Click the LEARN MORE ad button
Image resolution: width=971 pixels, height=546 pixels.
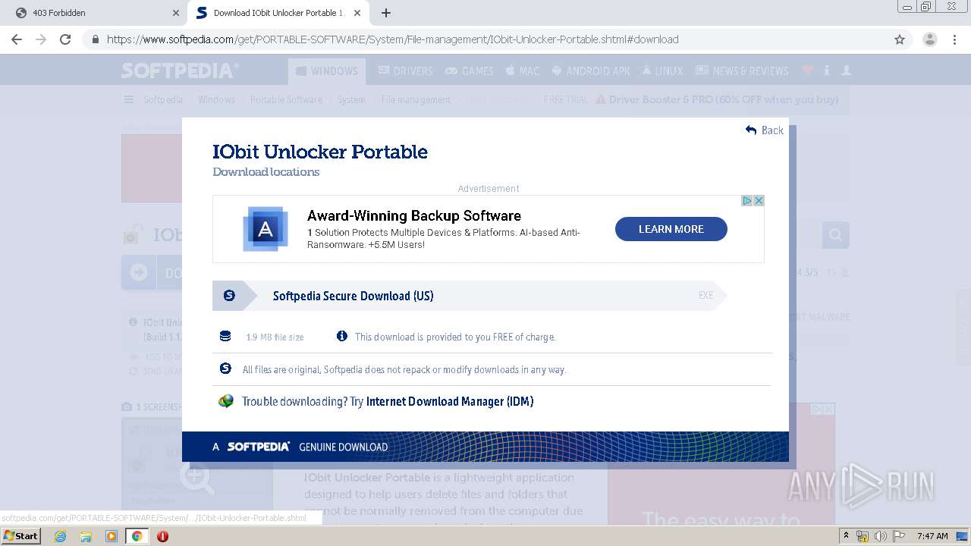point(671,229)
